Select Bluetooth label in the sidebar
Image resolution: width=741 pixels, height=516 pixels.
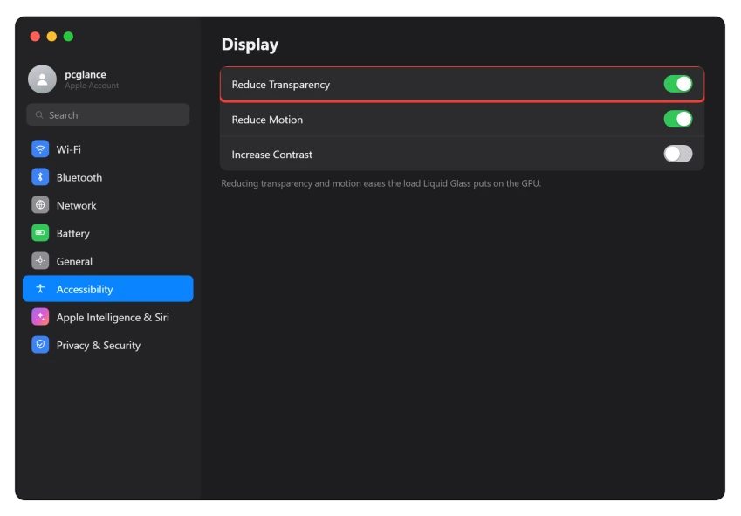79,177
